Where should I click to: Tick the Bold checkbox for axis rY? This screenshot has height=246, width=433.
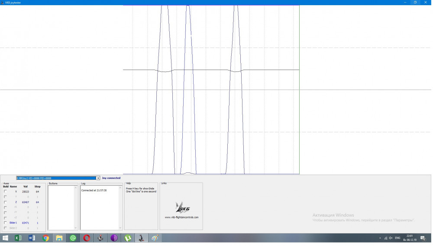tap(5, 213)
